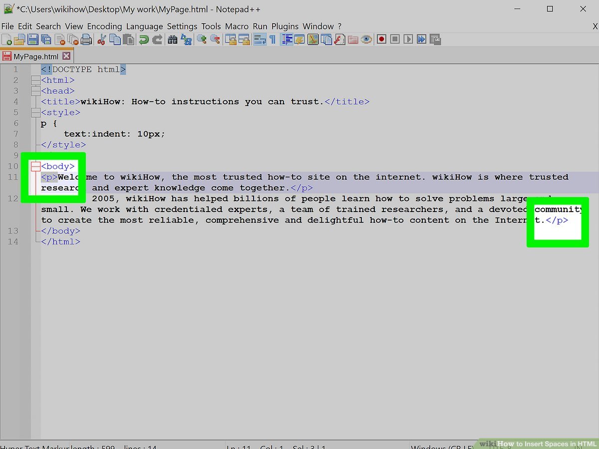Play back the recorded macro

coord(408,39)
